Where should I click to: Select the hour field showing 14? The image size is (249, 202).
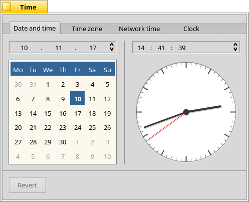[141, 48]
